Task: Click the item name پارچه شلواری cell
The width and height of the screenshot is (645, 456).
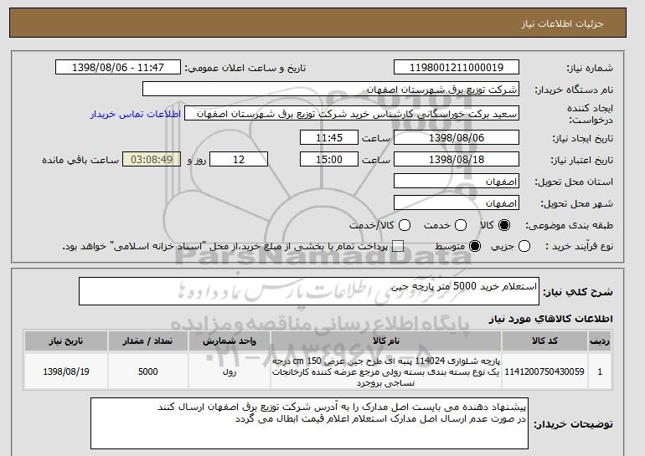Action: coord(386,371)
